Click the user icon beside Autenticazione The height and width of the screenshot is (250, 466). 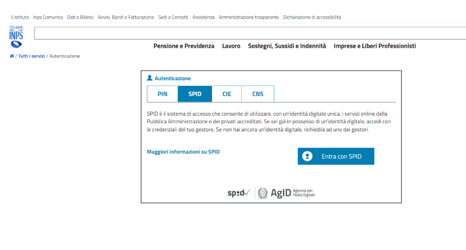(x=150, y=78)
